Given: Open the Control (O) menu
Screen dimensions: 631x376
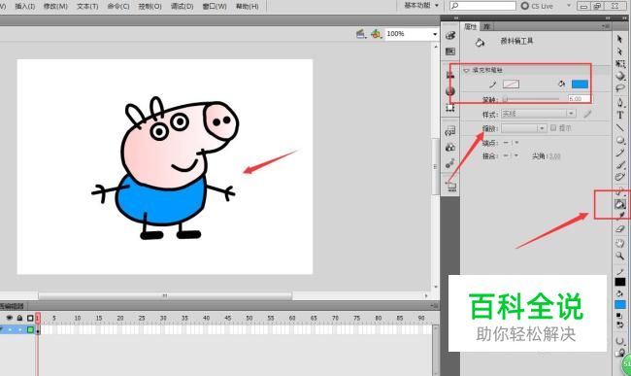Looking at the screenshot, I should pyautogui.click(x=149, y=6).
